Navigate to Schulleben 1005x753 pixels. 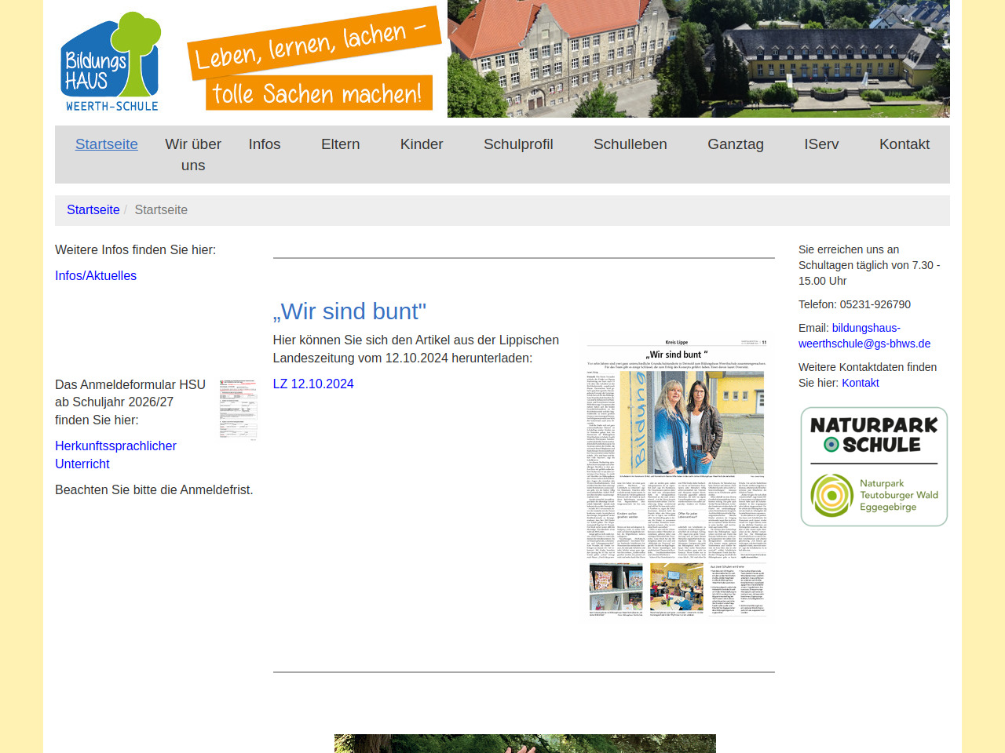coord(630,144)
